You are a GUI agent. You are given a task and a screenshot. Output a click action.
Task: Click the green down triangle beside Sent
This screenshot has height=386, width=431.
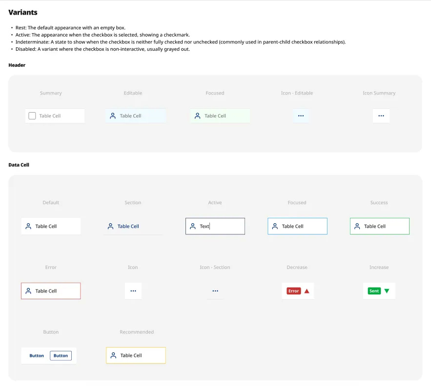tap(387, 291)
